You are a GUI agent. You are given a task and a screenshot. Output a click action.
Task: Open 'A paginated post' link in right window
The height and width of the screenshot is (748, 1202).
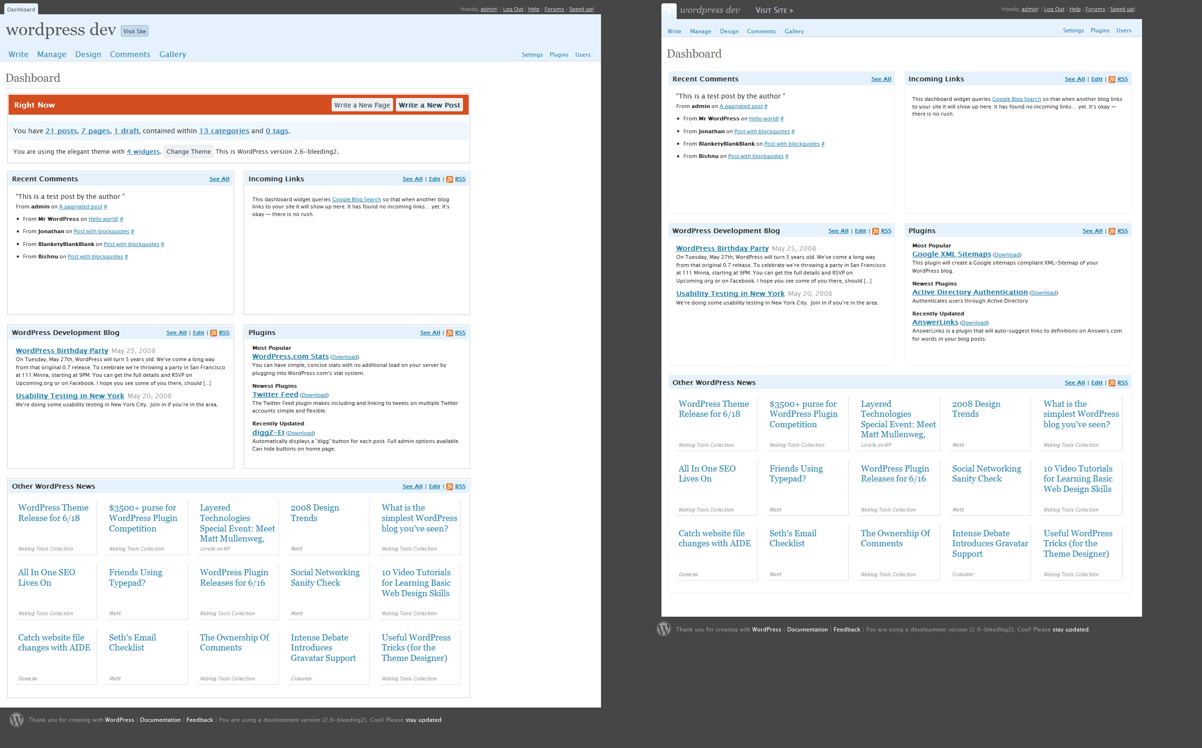pyautogui.click(x=740, y=107)
